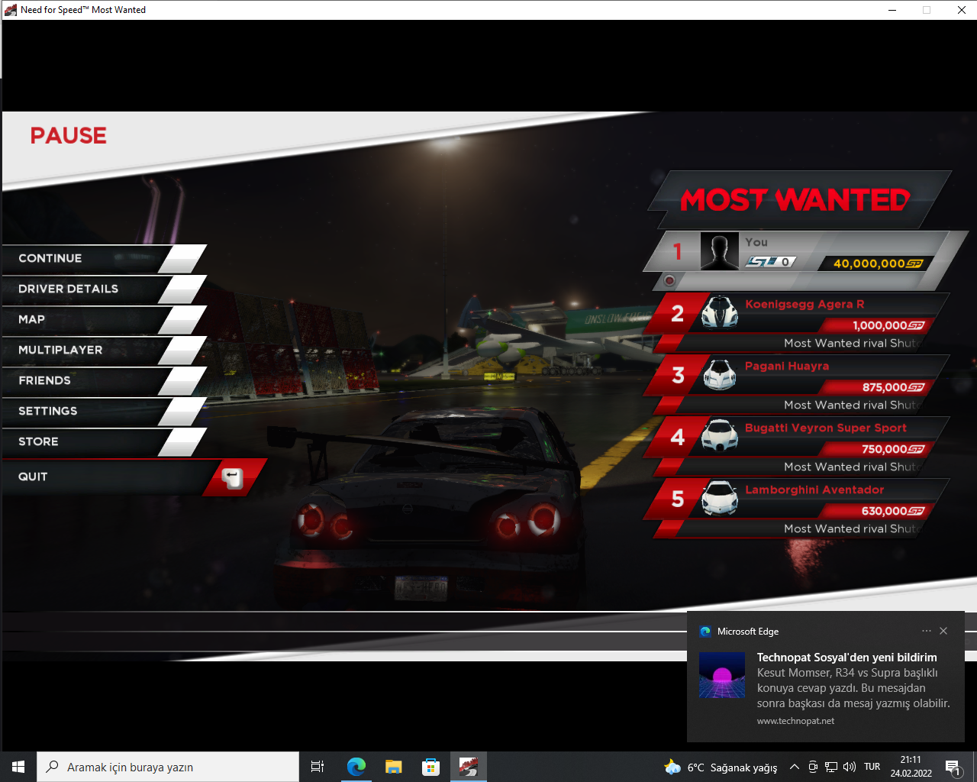Open Driver Details from pause menu
The height and width of the screenshot is (782, 977).
coord(104,289)
